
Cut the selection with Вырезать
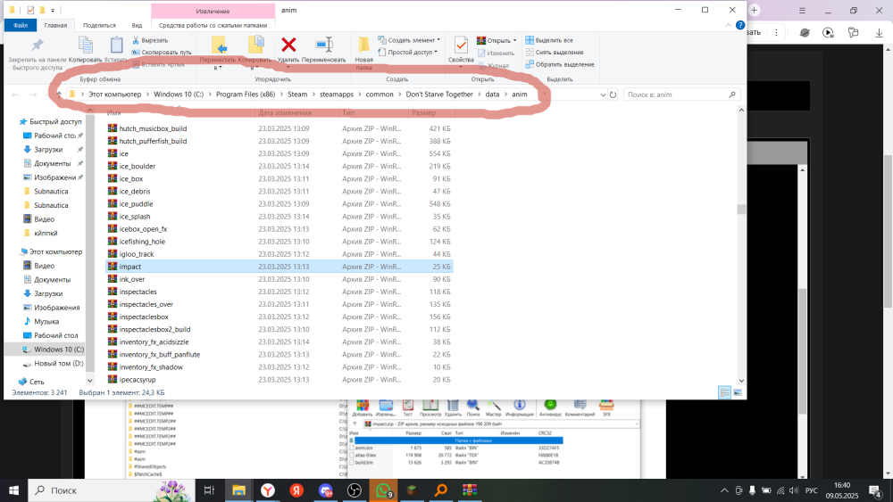coord(150,40)
